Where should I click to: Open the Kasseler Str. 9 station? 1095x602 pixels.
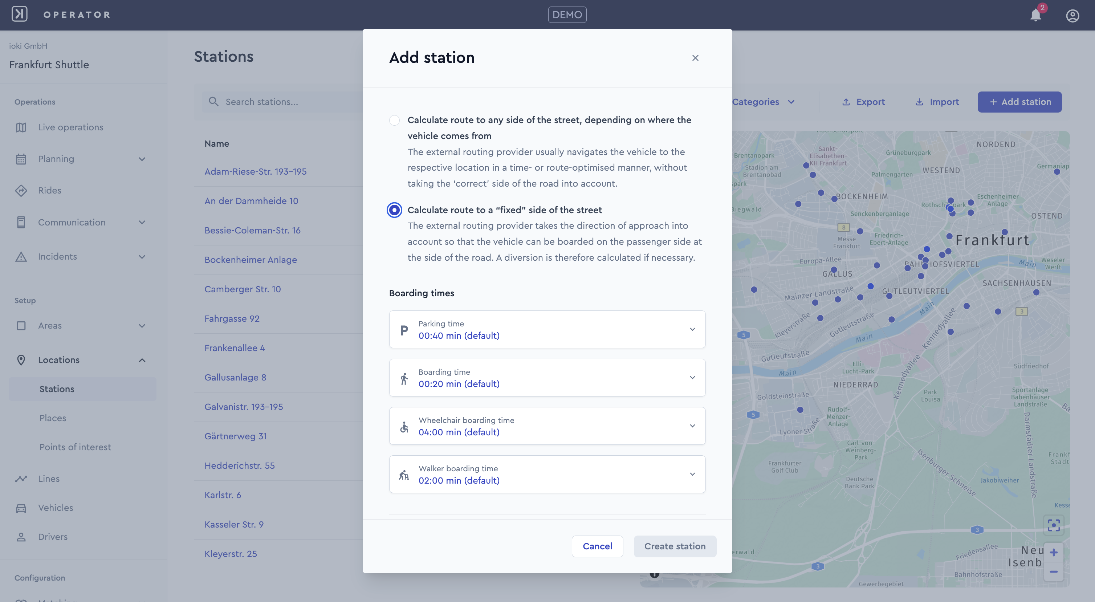tap(234, 525)
